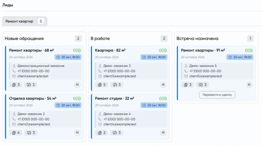This screenshot has height=146, width=262.
Task: Click phone number under Демо-заказчик 5
Action: tap(205, 71)
